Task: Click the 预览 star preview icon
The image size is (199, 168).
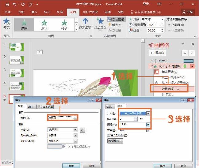Action: [6, 21]
